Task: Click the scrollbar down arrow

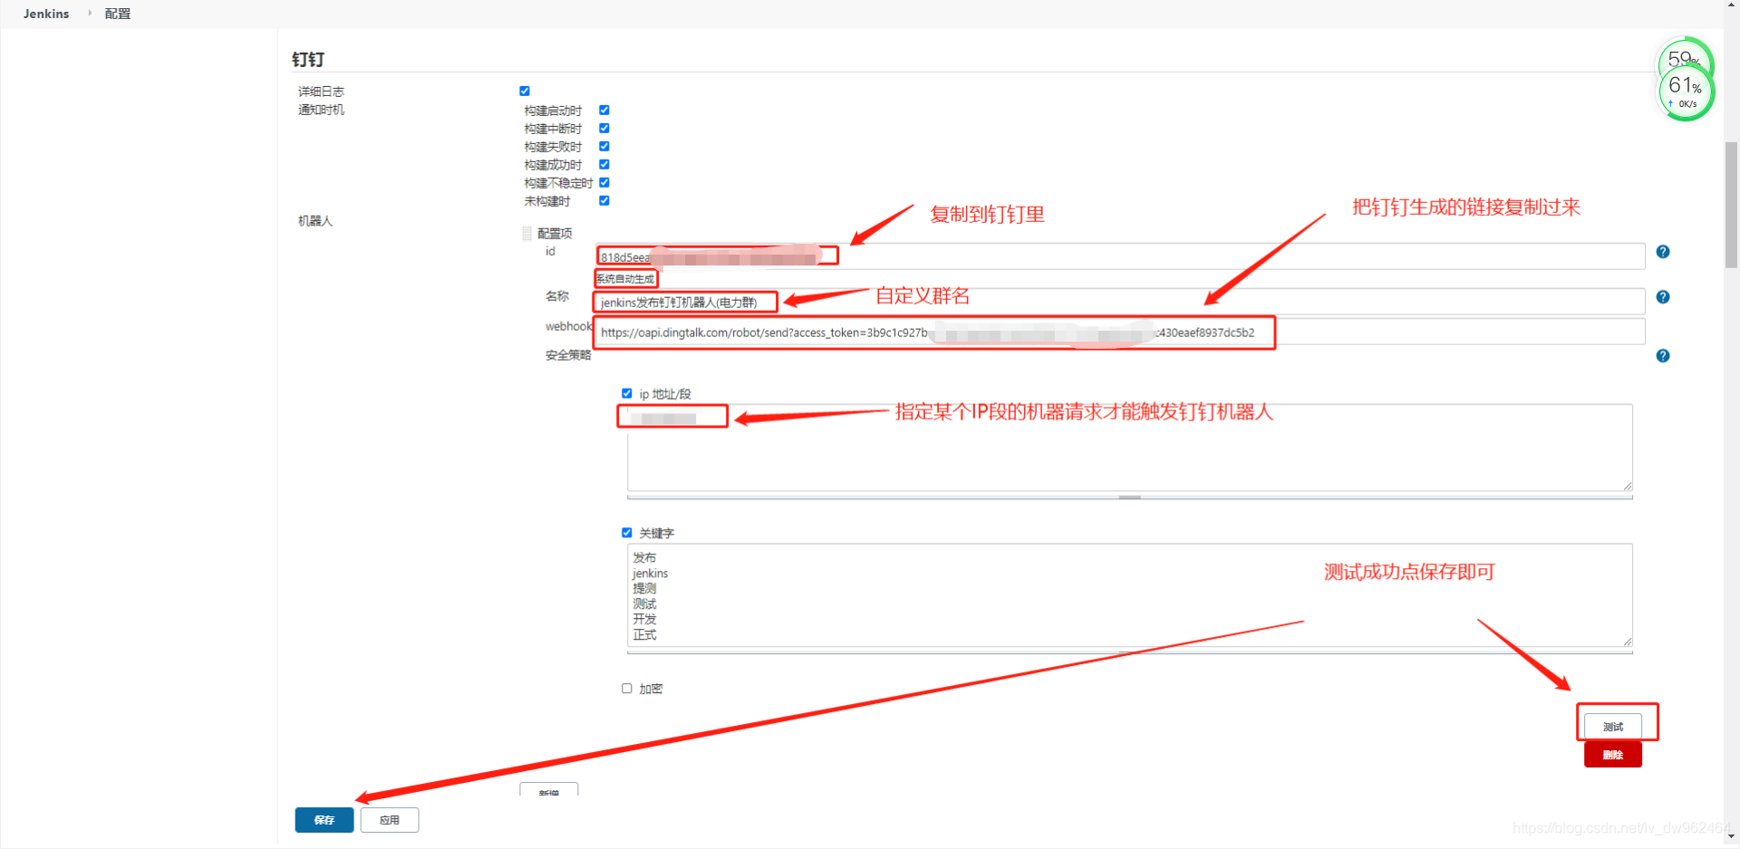Action: (x=1732, y=836)
